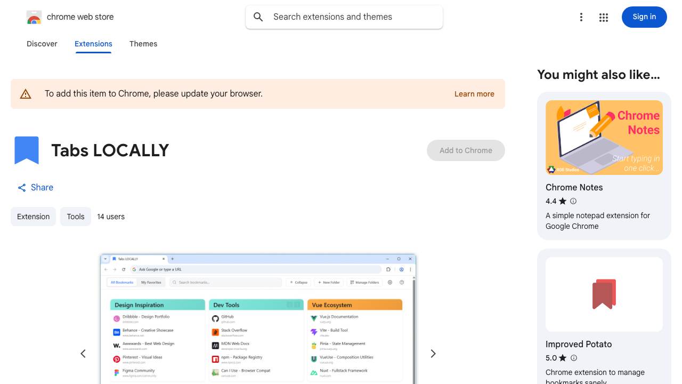Image resolution: width=682 pixels, height=384 pixels.
Task: Click the Share link text
Action: point(42,188)
